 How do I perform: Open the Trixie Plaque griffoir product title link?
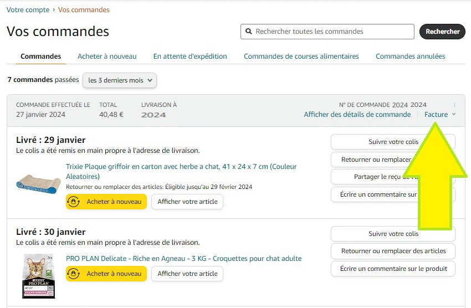click(181, 167)
